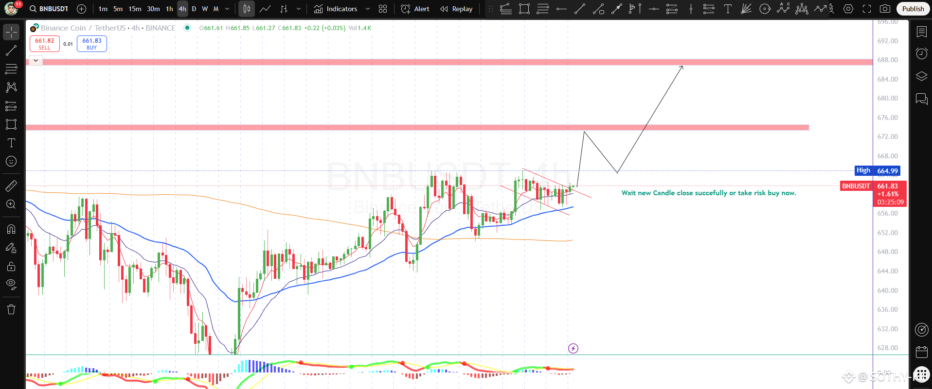This screenshot has width=932, height=389.
Task: Toggle magnet mode
Action: (11, 229)
